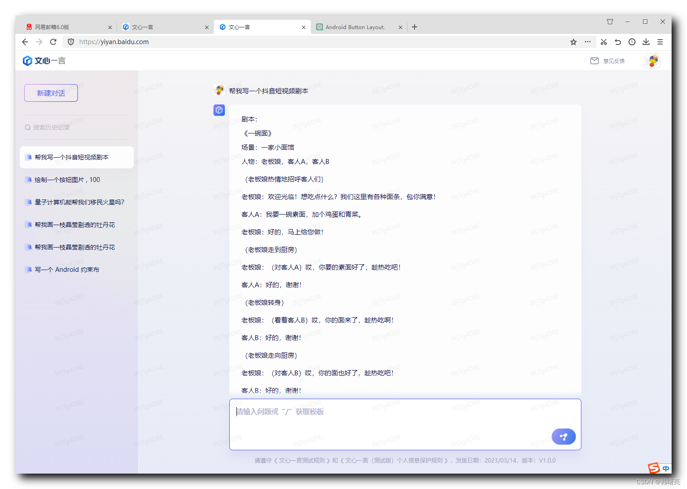Click the stage direction （老板娘转身）

coord(264,303)
